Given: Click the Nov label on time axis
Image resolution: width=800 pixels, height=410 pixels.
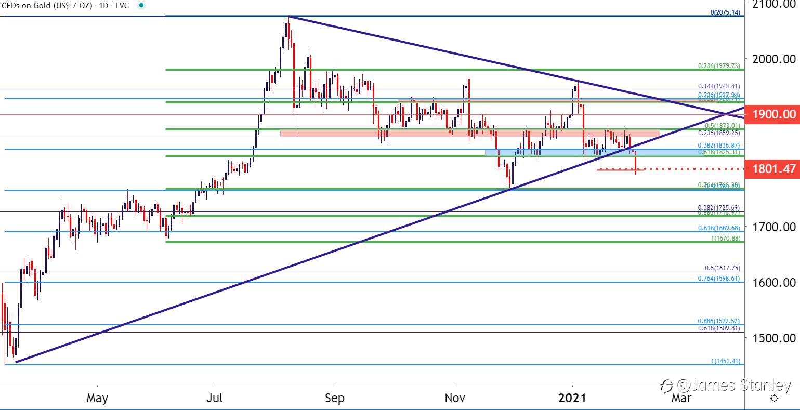Looking at the screenshot, I should click(x=455, y=398).
